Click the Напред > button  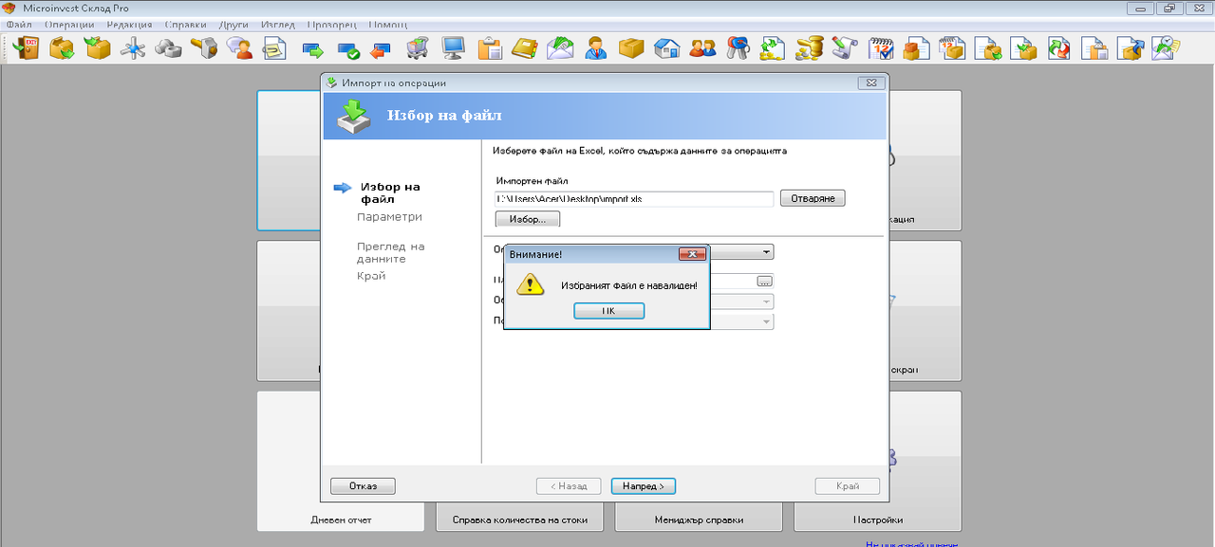tap(644, 486)
